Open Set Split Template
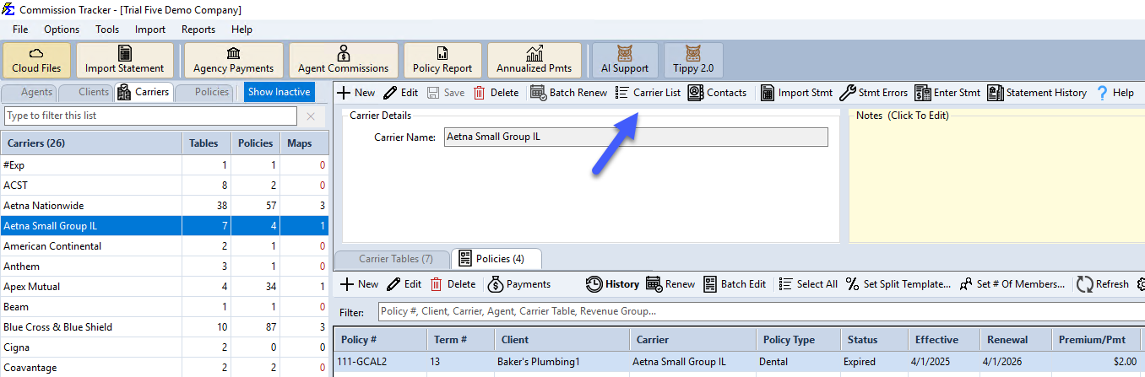 coord(898,284)
